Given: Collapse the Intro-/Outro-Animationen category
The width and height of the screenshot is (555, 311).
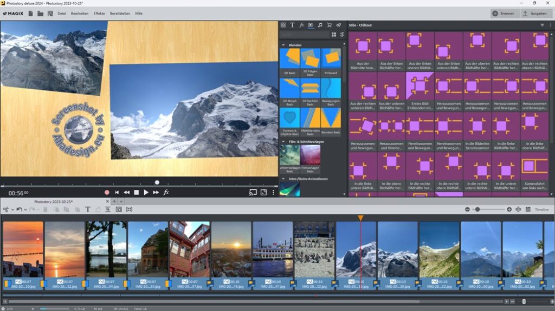Looking at the screenshot, I should tap(283, 179).
